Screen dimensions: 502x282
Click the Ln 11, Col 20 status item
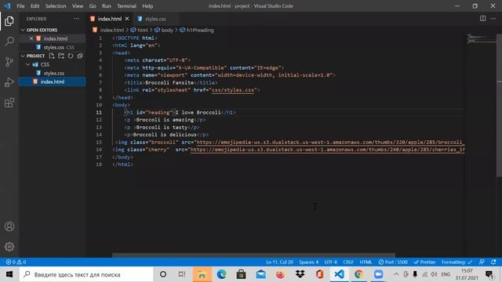279,262
